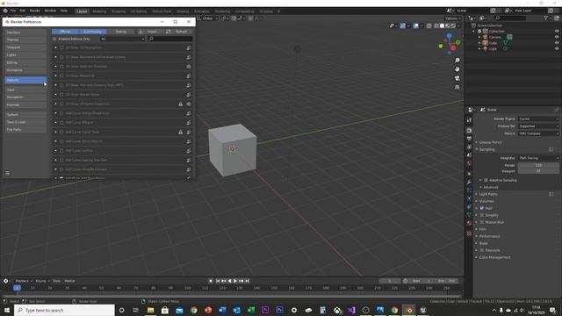Hide the Camera using its eye icon
Viewport: 562px width, 316px height.
[x=557, y=37]
